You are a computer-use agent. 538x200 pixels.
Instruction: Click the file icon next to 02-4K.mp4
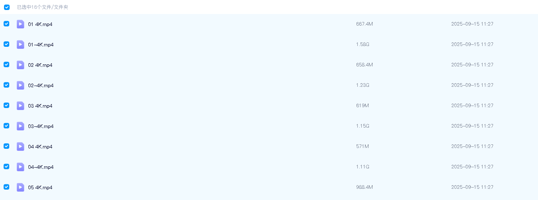tap(20, 85)
